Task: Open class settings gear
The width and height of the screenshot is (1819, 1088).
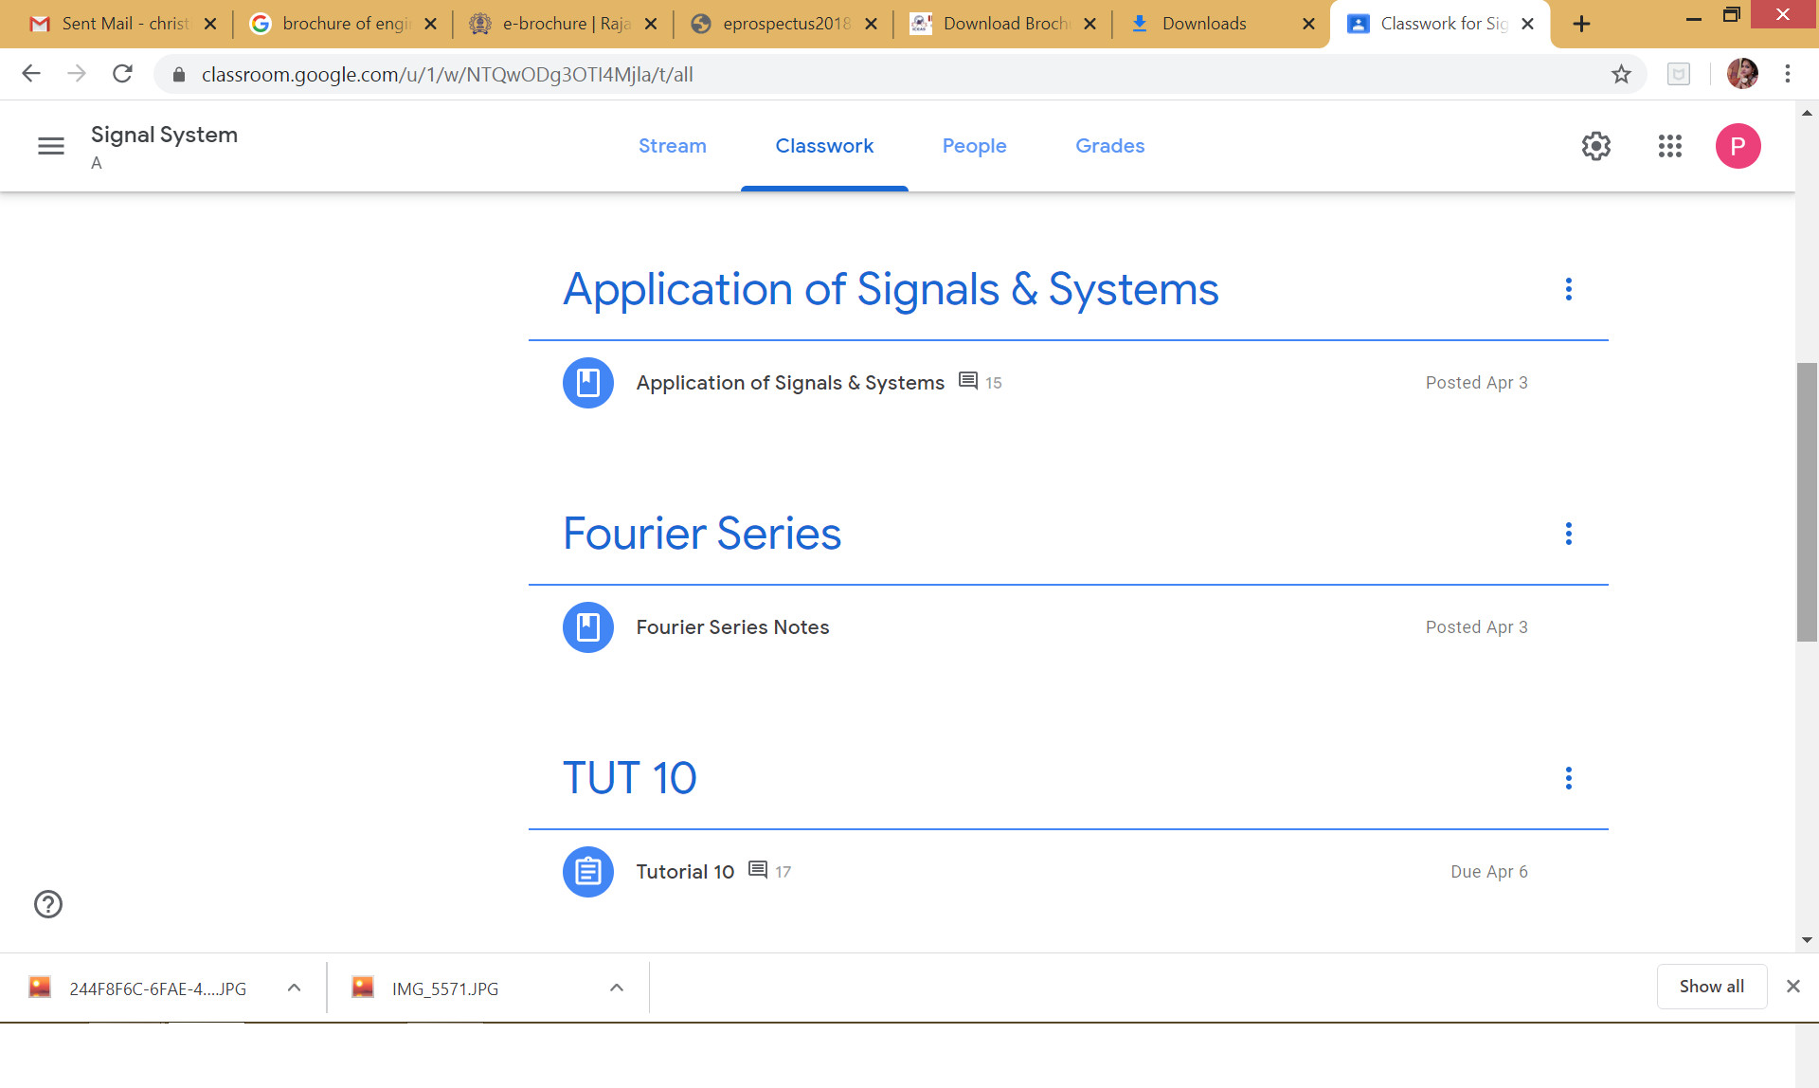Action: click(1595, 146)
